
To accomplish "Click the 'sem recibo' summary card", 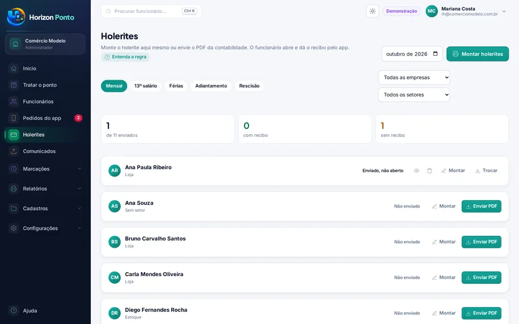I will click(x=442, y=129).
